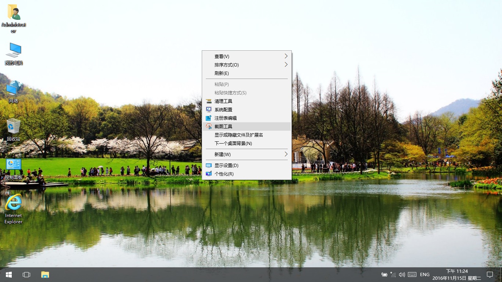
Task: Choose 显示设置(D) in context menu
Action: click(247, 165)
